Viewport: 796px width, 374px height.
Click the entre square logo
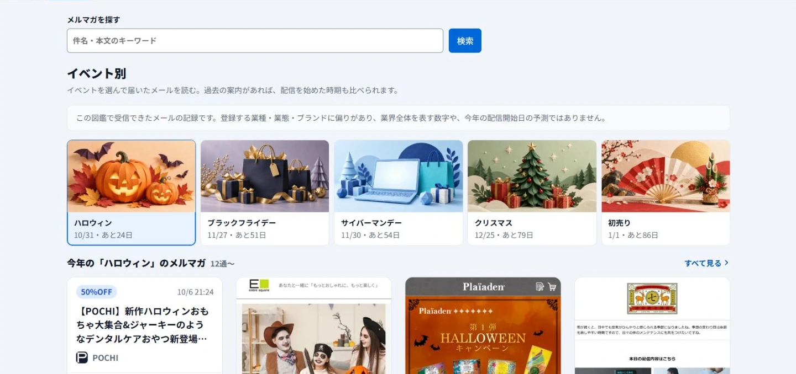pos(259,285)
